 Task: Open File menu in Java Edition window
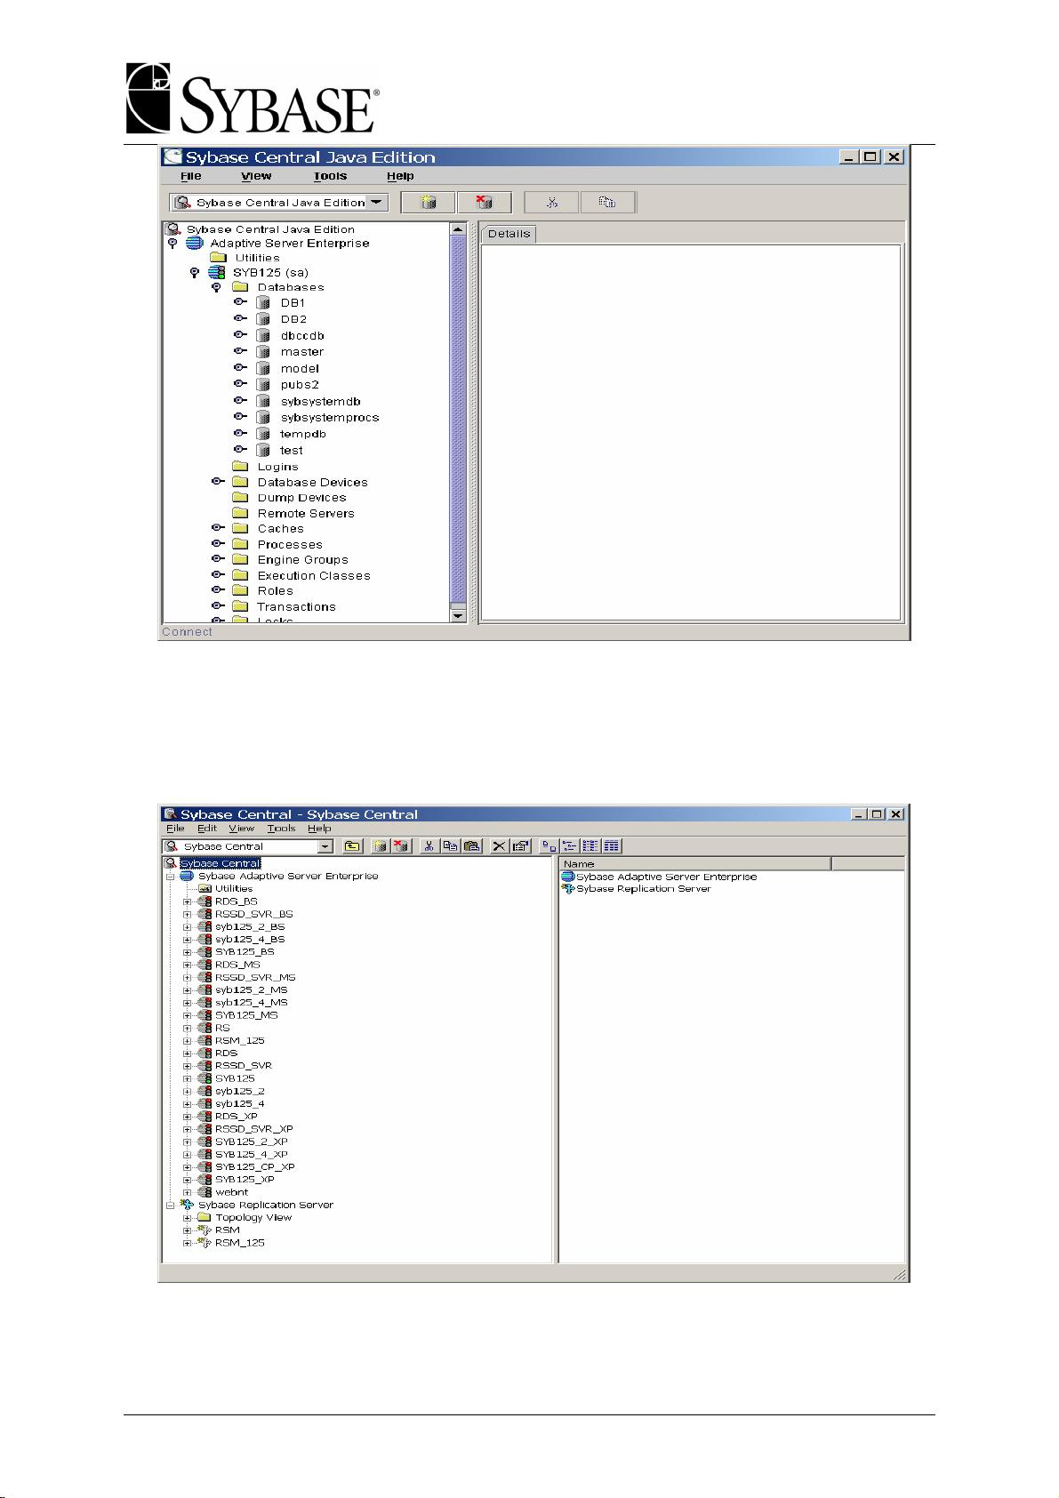click(190, 176)
